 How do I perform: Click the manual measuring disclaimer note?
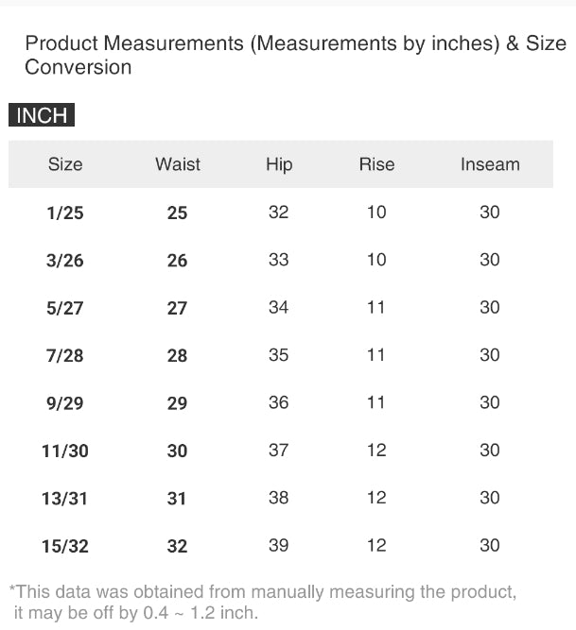point(263,602)
